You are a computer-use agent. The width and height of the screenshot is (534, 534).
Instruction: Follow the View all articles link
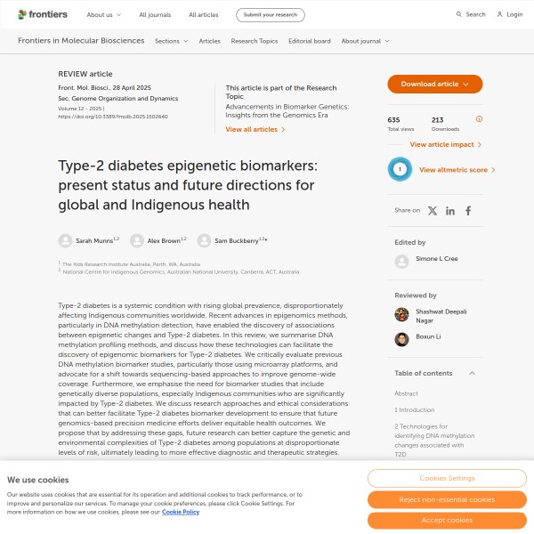pyautogui.click(x=255, y=129)
